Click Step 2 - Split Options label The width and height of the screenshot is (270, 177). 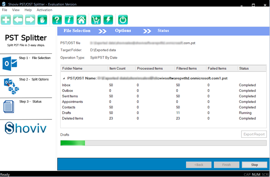tap(34, 80)
